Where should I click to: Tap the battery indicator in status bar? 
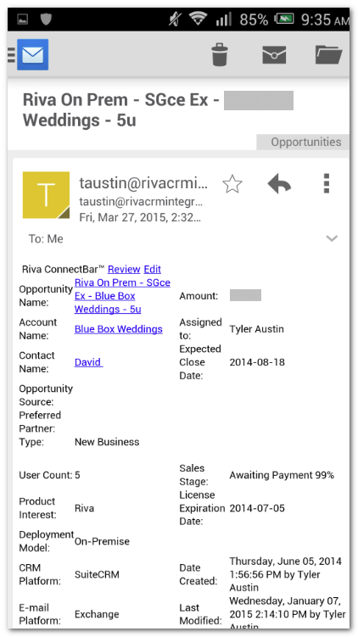point(284,20)
